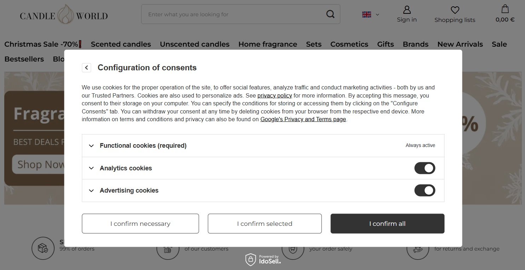Open the cart showing 0,00 €

(x=504, y=14)
